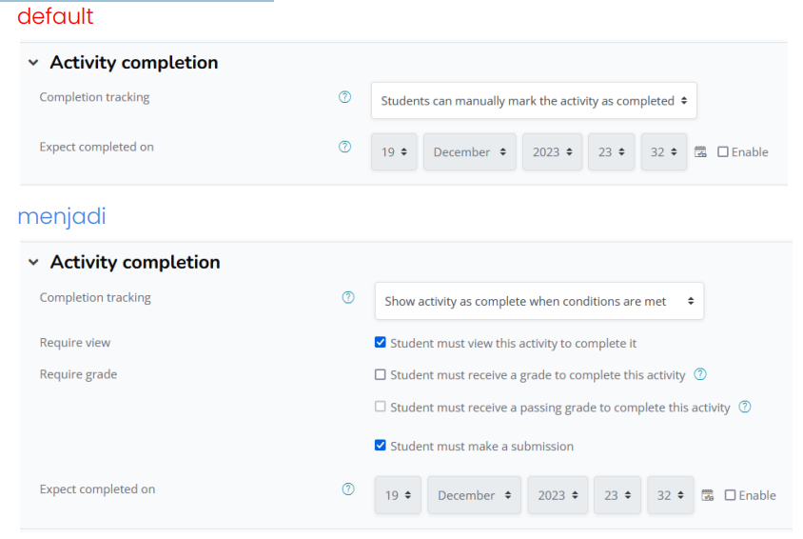Open 'Show activity as complete' dropdown
Viewport: 803px width, 539px height.
coord(539,301)
